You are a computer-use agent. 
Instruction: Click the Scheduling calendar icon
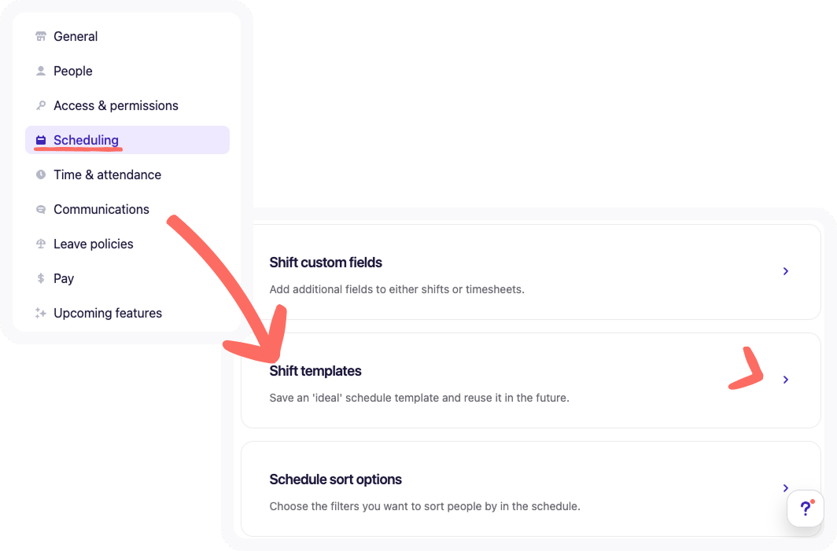tap(41, 141)
